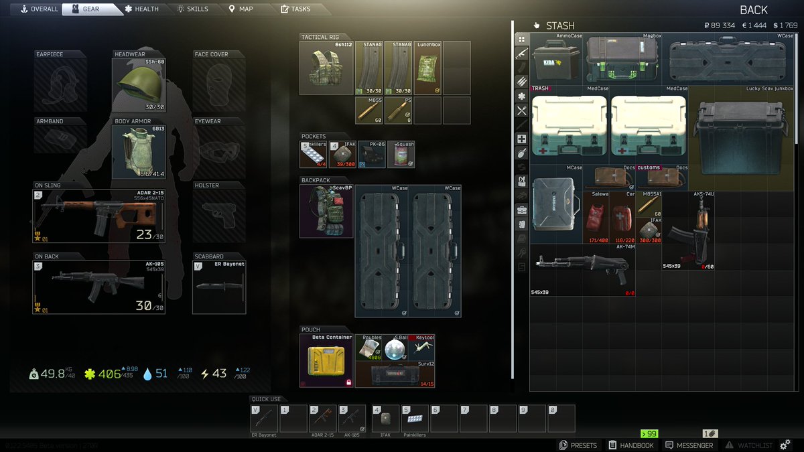Screen dimensions: 804x452
Task: Select the Salewa first aid kit
Action: pos(596,217)
